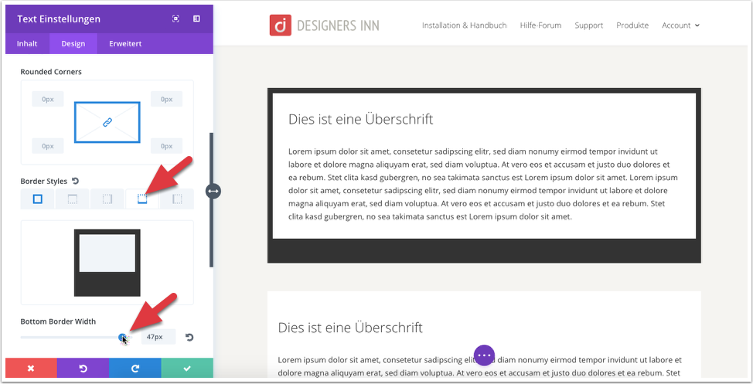Screen dimensions: 753x384
Task: Save settings with the green checkmark
Action: coord(187,368)
